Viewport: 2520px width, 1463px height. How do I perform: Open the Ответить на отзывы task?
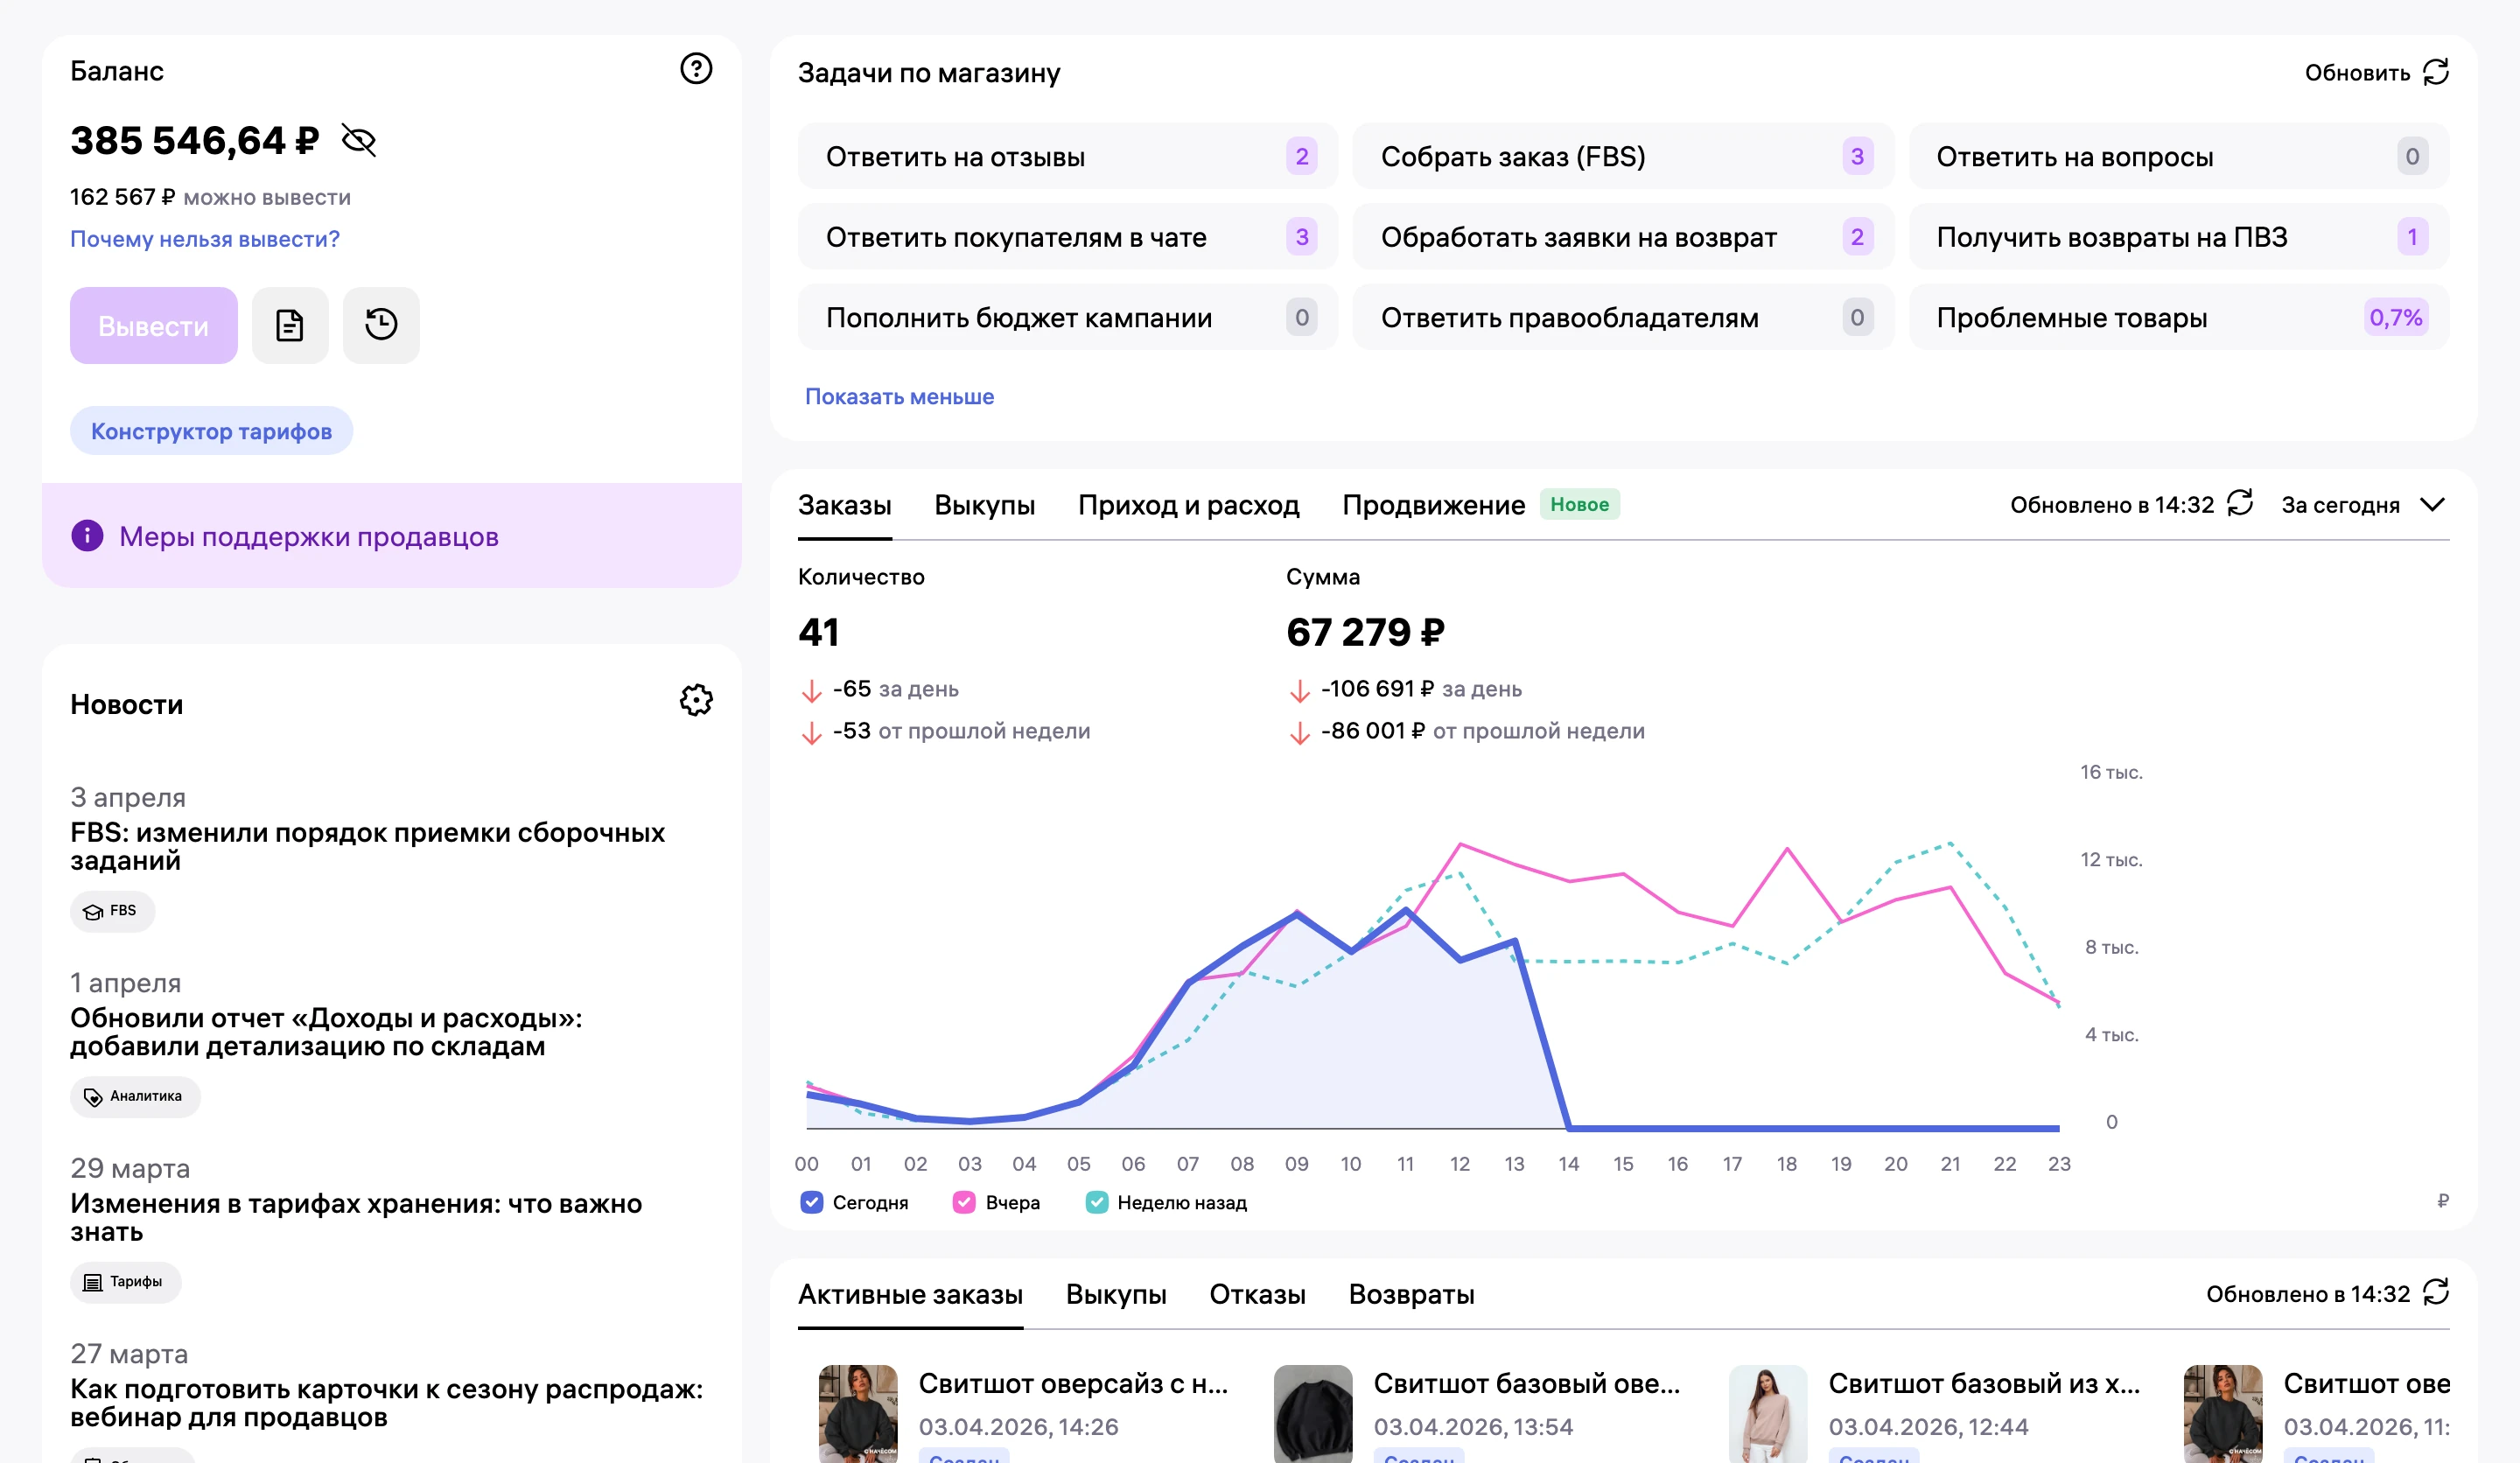click(x=1067, y=156)
